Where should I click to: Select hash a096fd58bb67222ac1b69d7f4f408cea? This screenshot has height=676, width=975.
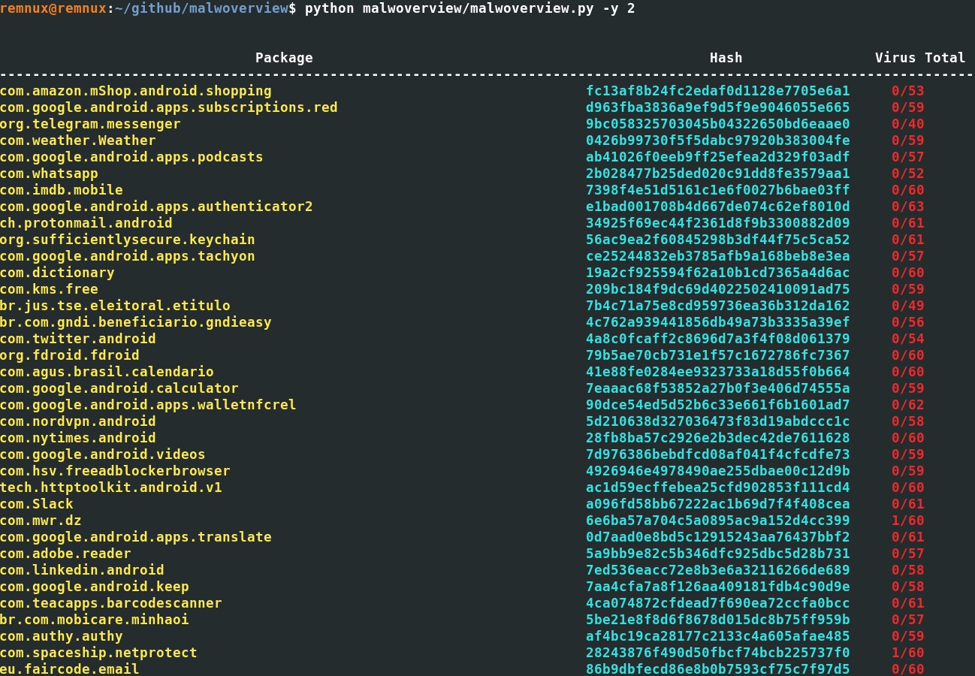click(x=718, y=504)
